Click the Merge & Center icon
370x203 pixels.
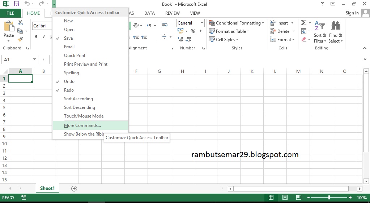(165, 37)
